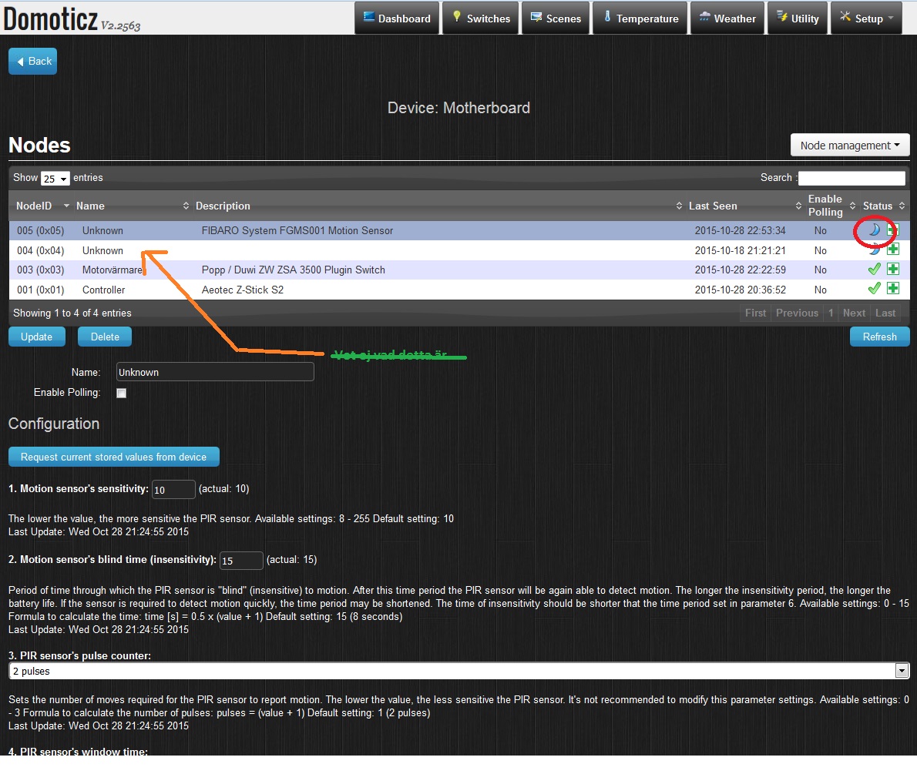
Task: Expand the Node management dropdown
Action: pos(850,146)
